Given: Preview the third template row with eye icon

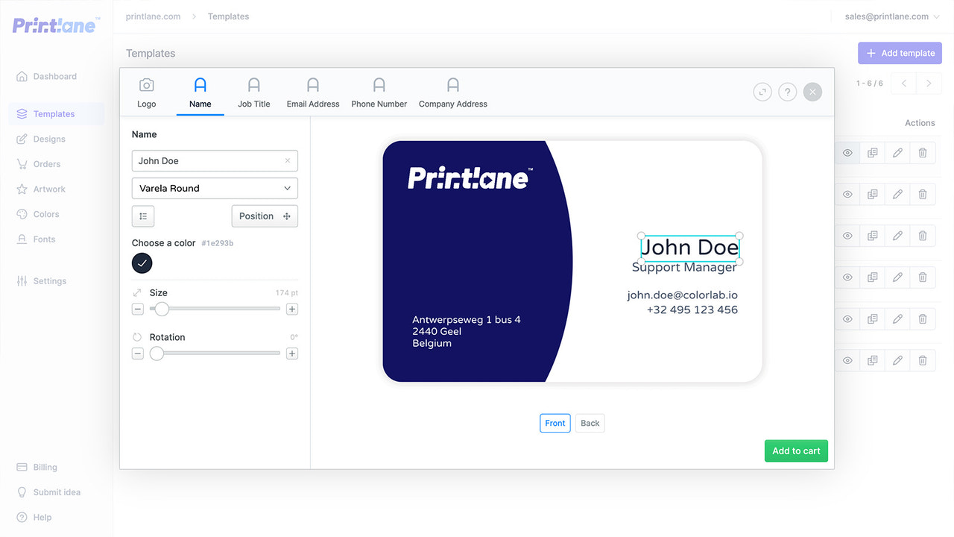Looking at the screenshot, I should click(x=847, y=236).
